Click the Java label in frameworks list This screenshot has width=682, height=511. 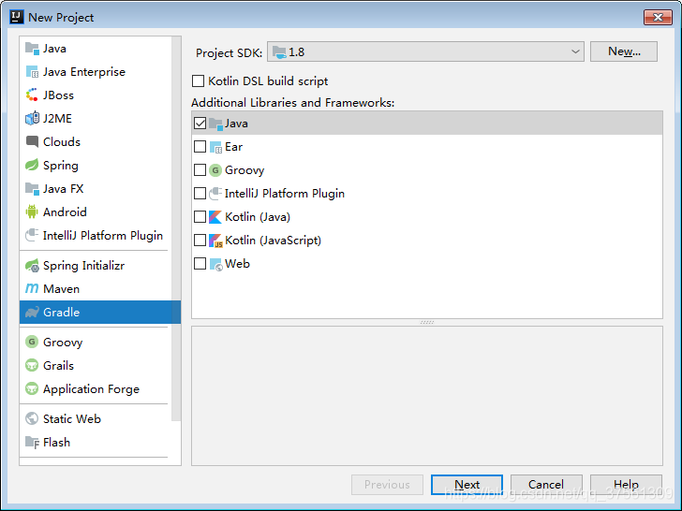click(236, 124)
